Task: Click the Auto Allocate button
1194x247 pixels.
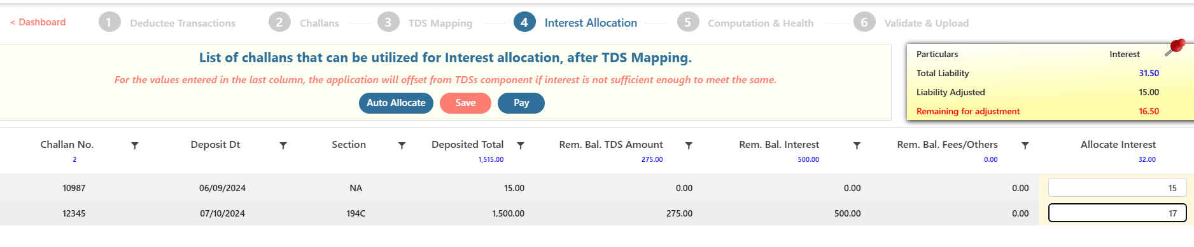Action: pos(396,103)
